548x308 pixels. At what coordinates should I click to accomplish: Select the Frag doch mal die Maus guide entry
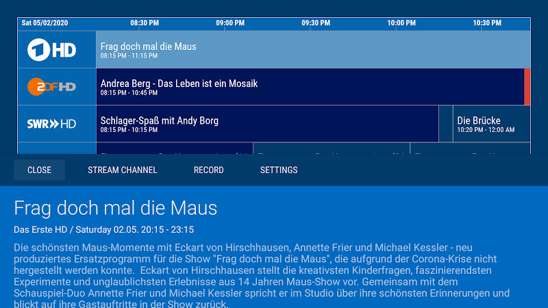pyautogui.click(x=313, y=49)
